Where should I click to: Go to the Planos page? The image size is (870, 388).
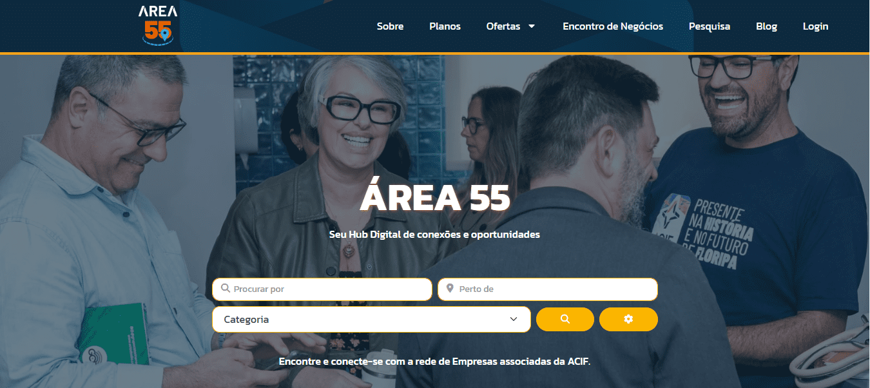445,26
